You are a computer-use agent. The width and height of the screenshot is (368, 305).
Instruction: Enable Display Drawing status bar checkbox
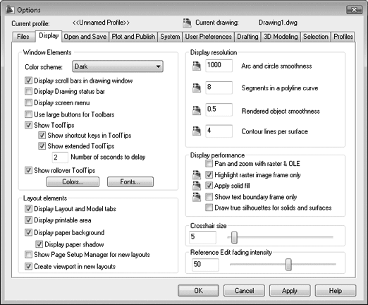(28, 91)
